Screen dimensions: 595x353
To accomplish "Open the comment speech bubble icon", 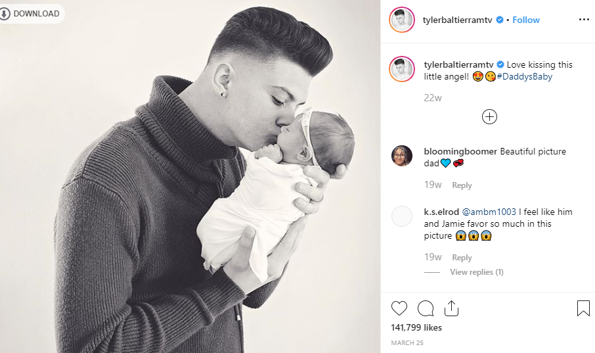I will pos(426,308).
